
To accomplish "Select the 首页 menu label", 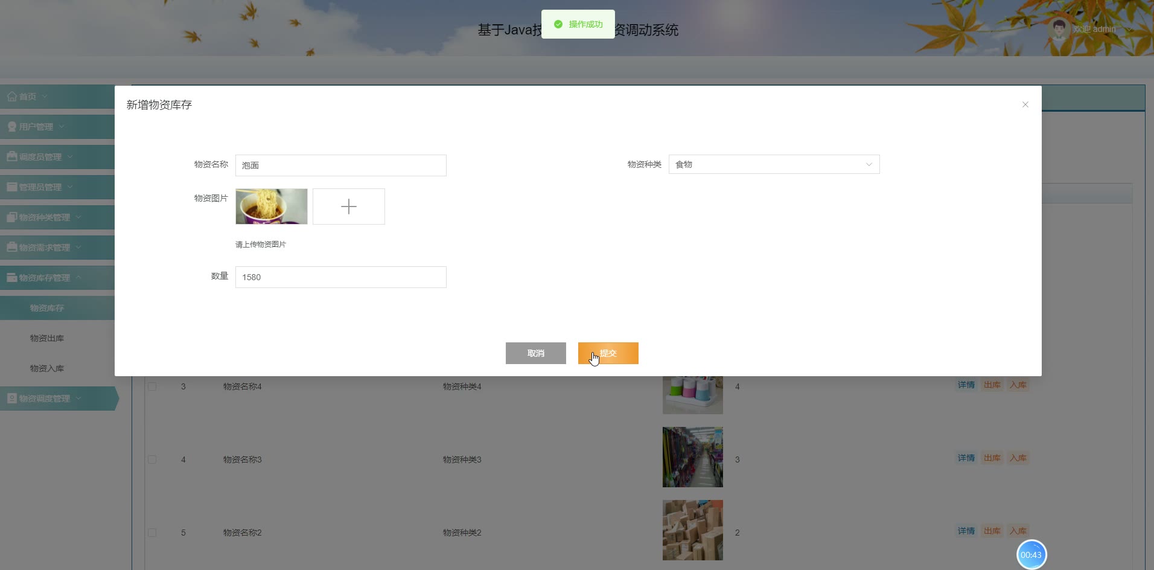I will click(x=28, y=97).
